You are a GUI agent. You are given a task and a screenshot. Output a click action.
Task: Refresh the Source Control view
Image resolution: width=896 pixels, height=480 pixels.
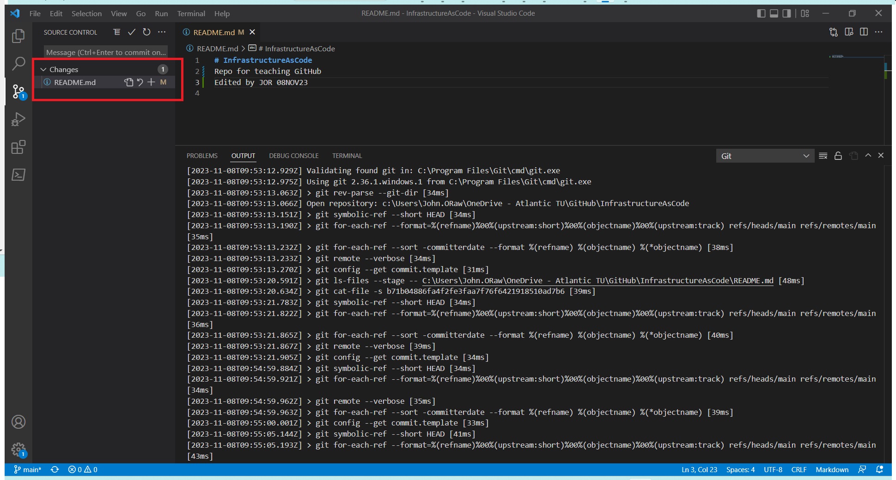pos(146,32)
